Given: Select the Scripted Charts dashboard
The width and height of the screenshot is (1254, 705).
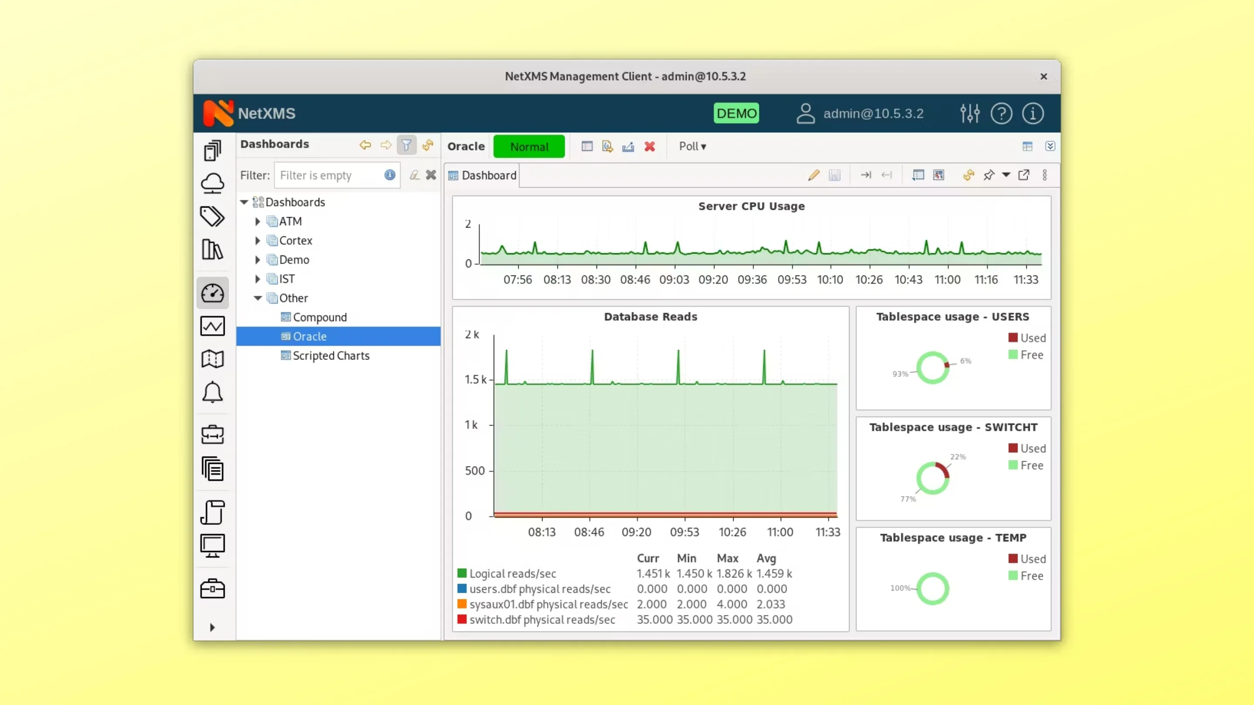Looking at the screenshot, I should tap(330, 355).
